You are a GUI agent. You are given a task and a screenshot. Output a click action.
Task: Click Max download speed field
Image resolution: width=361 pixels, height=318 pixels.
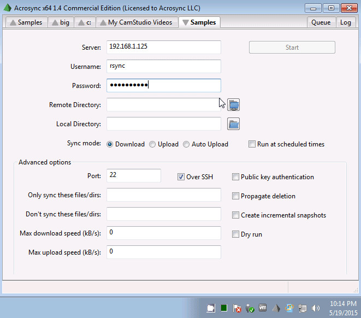tap(164, 233)
